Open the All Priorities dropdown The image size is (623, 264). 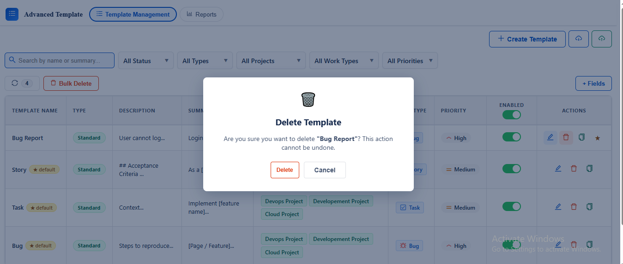(x=410, y=60)
